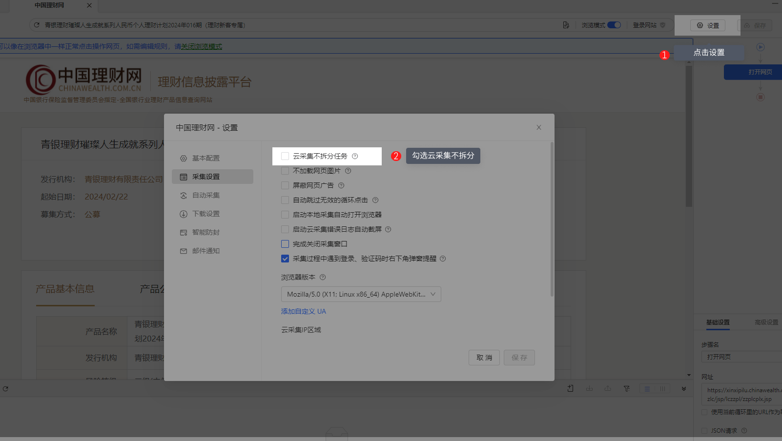Click the 关闭浏览模式 link
This screenshot has width=782, height=441.
202,46
